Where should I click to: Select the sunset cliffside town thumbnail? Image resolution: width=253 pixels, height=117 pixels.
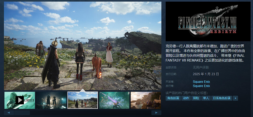tap(146, 100)
